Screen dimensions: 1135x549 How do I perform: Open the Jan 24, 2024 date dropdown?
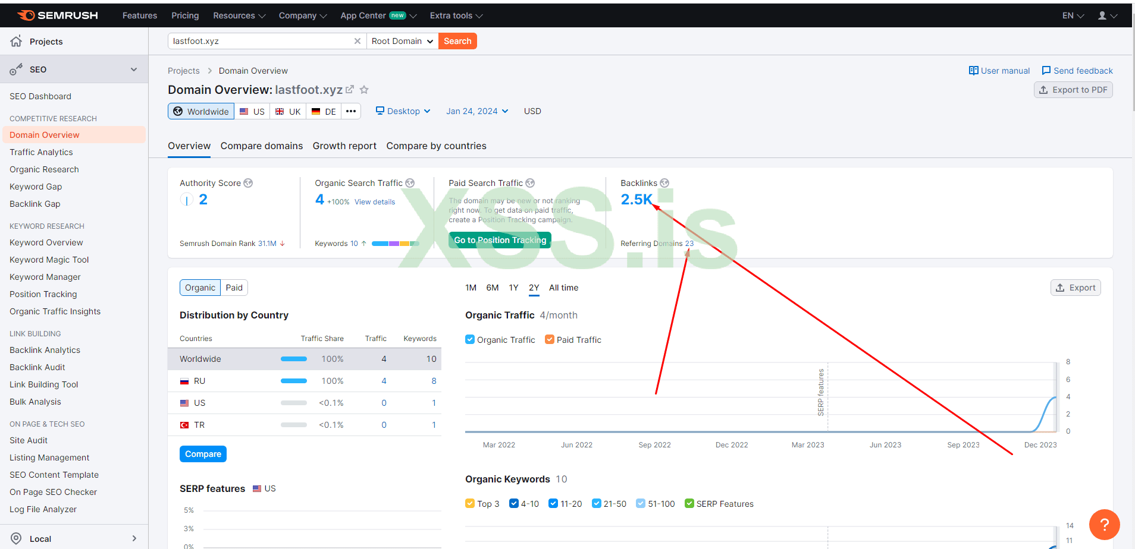pos(477,111)
